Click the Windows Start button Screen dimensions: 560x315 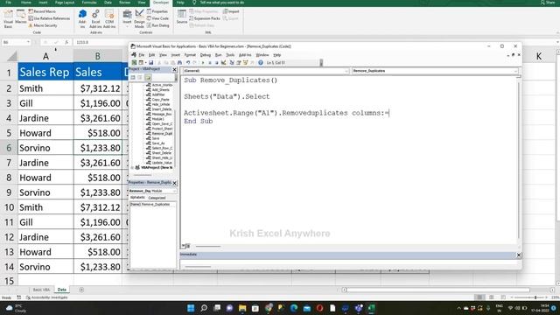click(191, 308)
